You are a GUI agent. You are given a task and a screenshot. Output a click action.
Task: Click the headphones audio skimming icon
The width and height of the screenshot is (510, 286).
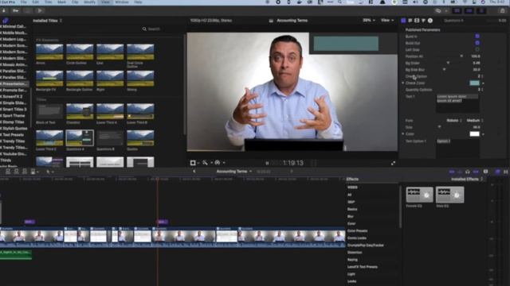click(x=468, y=172)
